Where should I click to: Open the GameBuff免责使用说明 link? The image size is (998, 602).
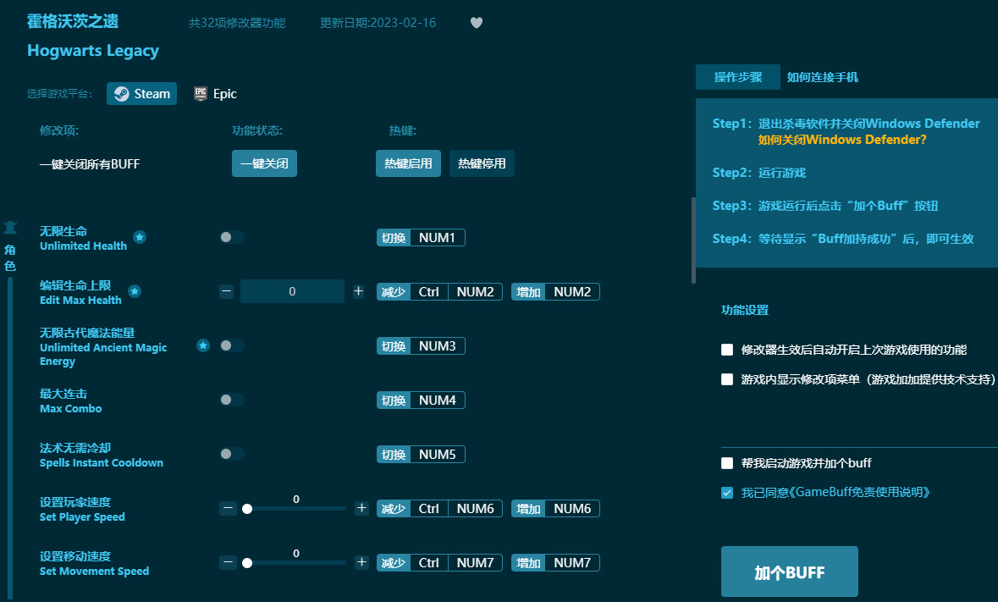[x=858, y=492]
